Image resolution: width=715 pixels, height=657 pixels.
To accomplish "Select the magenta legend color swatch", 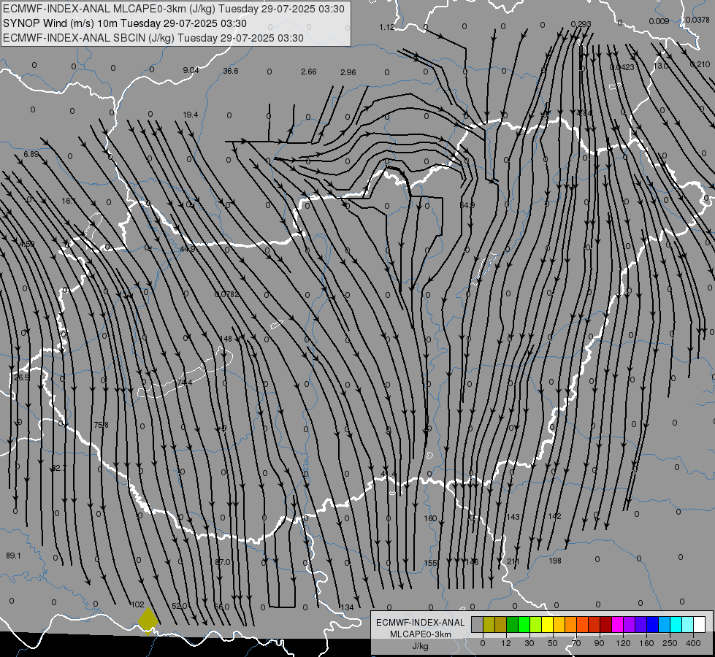I will pos(617,624).
